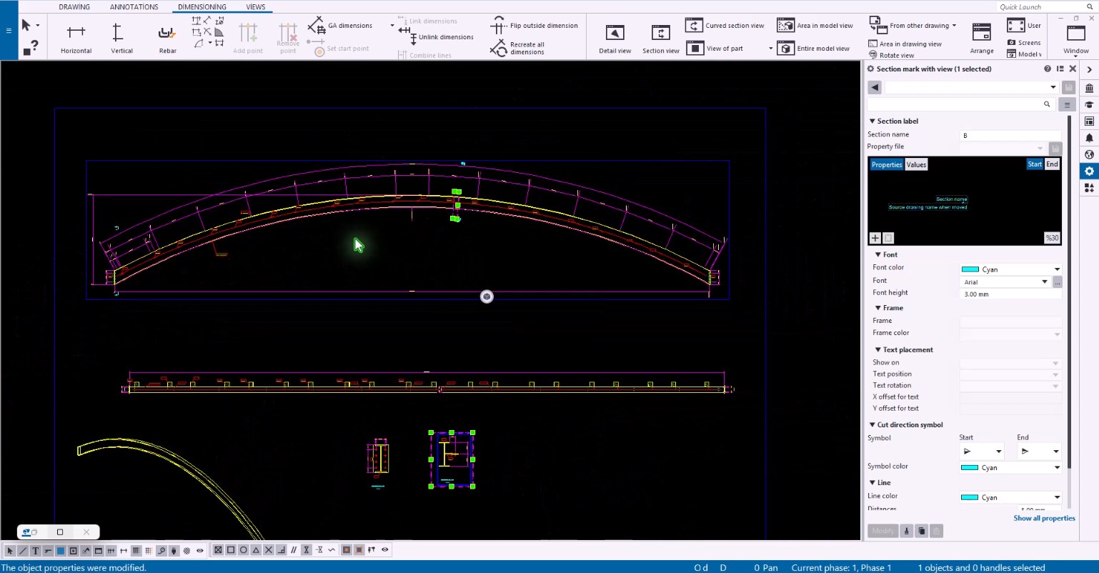
Task: Open From other drawing dropdown
Action: [913, 26]
